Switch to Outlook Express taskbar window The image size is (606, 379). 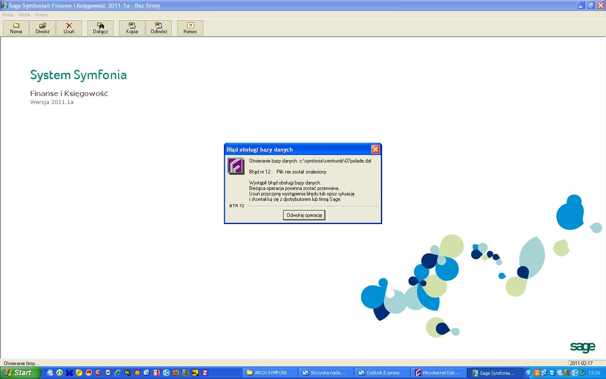[x=382, y=373]
